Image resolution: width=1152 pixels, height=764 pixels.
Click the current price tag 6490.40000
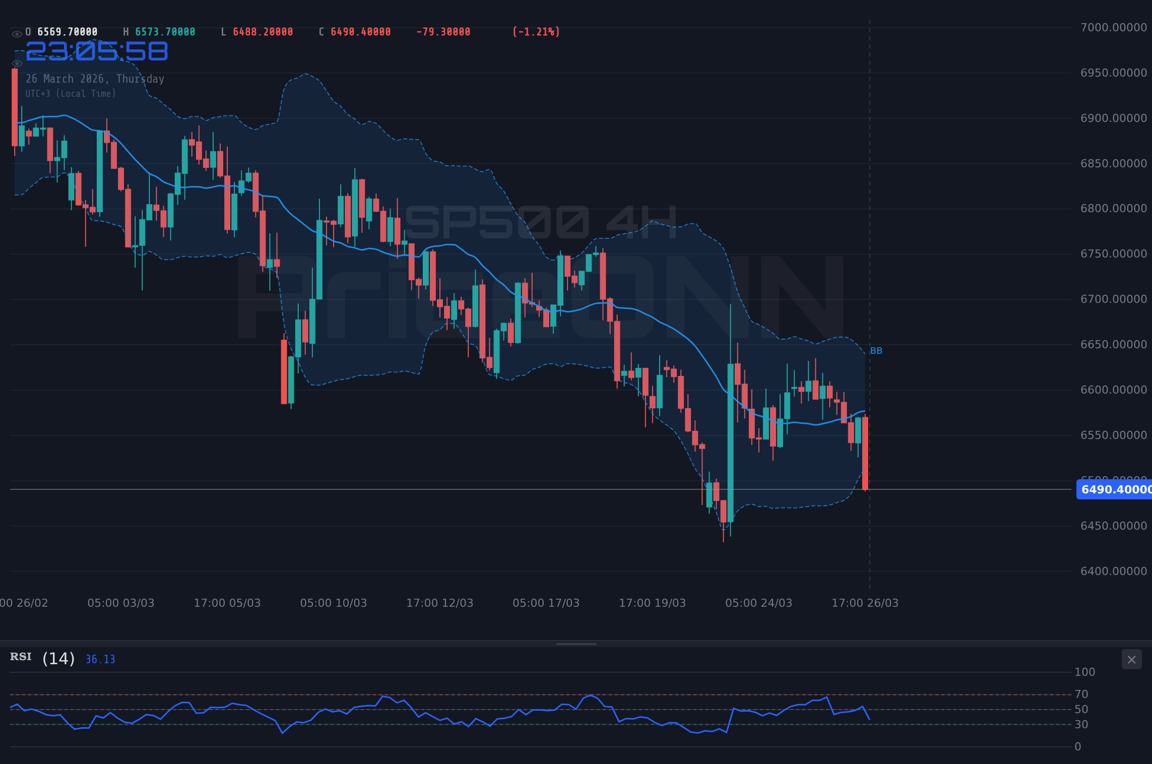pyautogui.click(x=1115, y=489)
